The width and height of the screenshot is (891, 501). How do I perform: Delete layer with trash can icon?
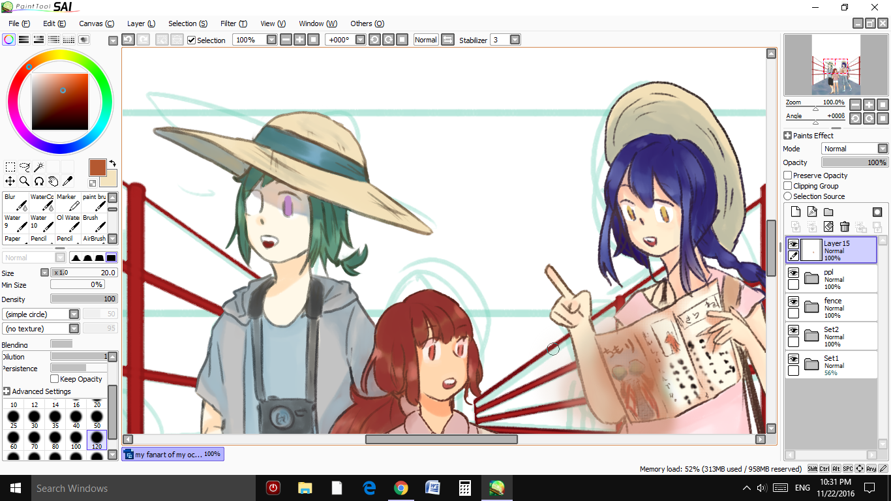(x=845, y=226)
